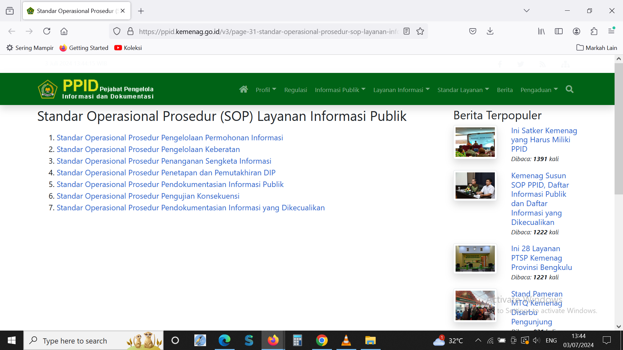Open the site search magnifier icon
Image resolution: width=623 pixels, height=350 pixels.
(569, 89)
